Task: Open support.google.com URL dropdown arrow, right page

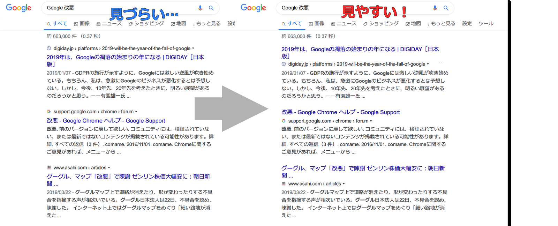Action: [x=371, y=121]
